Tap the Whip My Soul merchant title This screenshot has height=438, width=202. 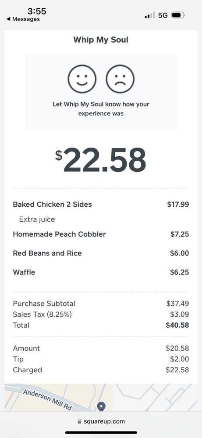(101, 40)
